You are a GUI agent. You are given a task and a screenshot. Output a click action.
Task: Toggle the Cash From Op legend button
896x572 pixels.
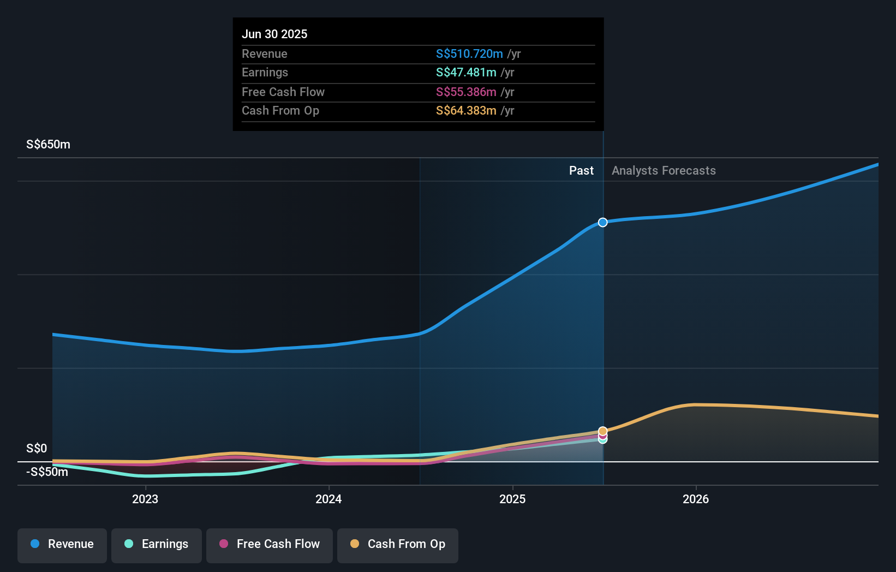point(398,545)
